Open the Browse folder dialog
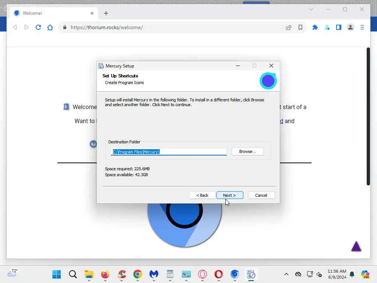Image resolution: width=377 pixels, height=283 pixels. (248, 151)
